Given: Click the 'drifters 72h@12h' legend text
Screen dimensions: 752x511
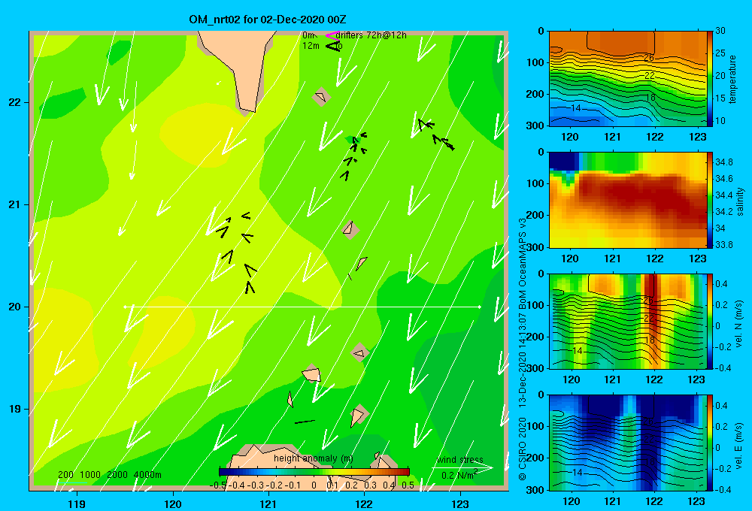Looking at the screenshot, I should (371, 35).
